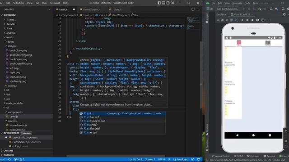Open Favorites star tool window
289x162 pixels.
click(207, 145)
